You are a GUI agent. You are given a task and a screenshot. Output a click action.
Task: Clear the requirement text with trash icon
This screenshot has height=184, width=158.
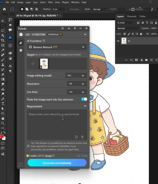tap(82, 137)
